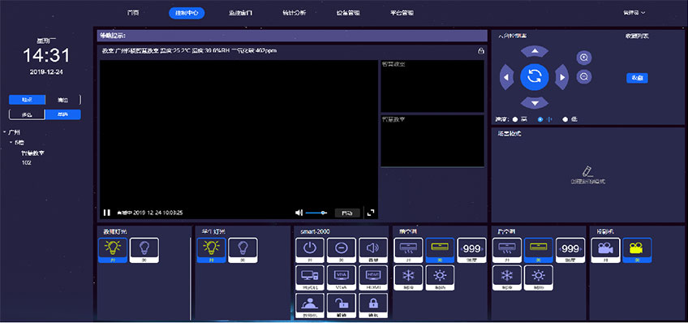The image size is (688, 323).
Task: Click the camera pan left arrow
Action: [x=506, y=77]
